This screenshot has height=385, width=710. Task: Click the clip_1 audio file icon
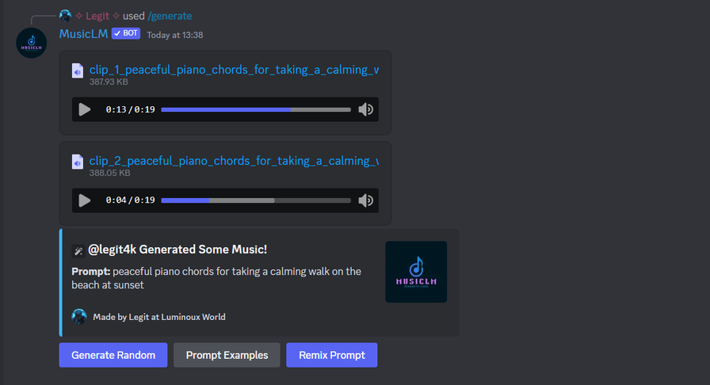coord(78,71)
